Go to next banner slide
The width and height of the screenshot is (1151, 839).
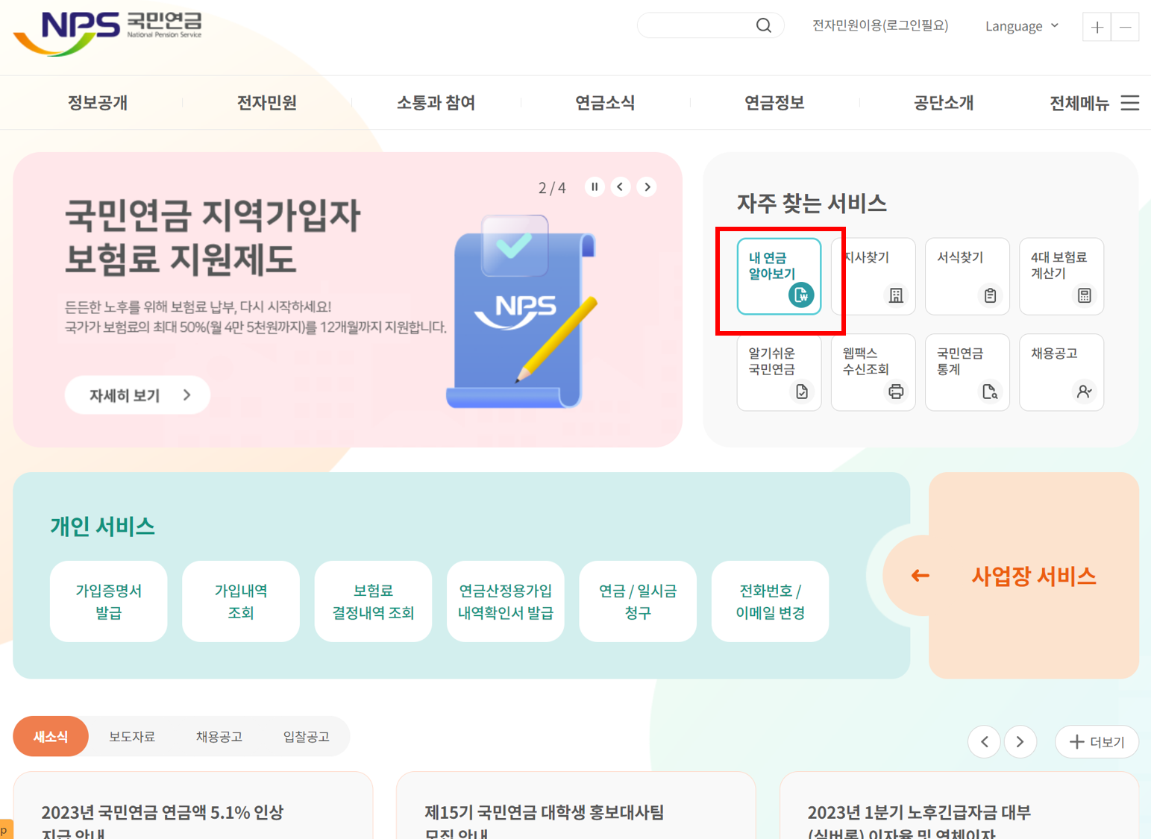[647, 186]
